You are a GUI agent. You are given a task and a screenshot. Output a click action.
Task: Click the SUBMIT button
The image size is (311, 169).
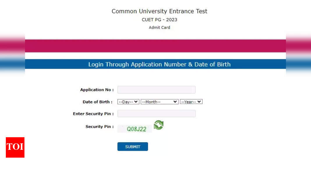coord(133,147)
